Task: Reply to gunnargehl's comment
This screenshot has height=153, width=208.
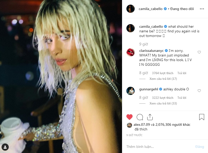Action: 182,98
